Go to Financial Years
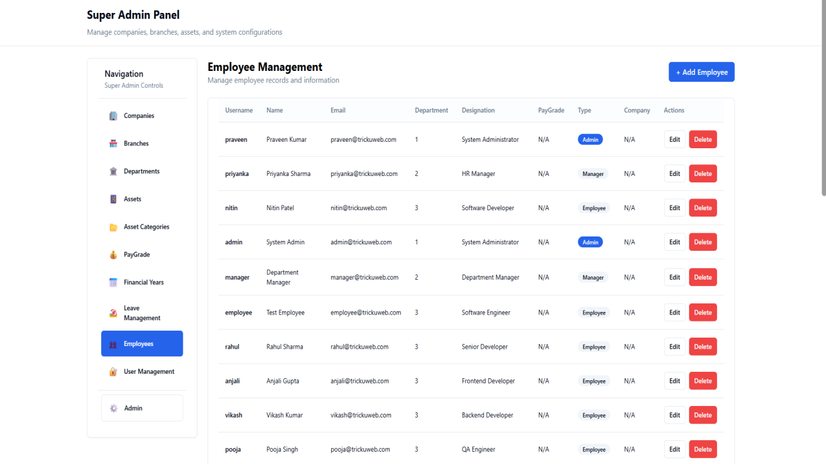 click(x=142, y=282)
